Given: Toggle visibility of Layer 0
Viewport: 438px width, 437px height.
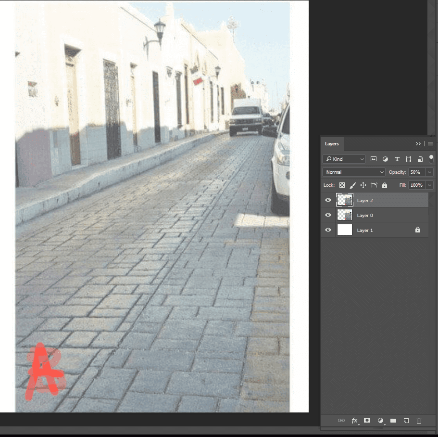Looking at the screenshot, I should click(328, 215).
